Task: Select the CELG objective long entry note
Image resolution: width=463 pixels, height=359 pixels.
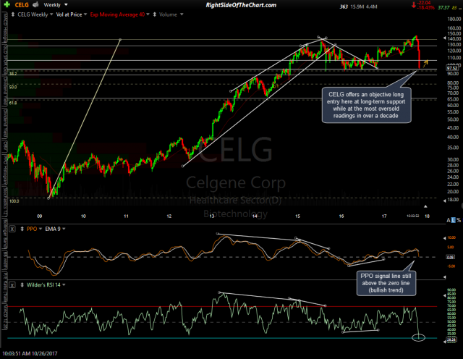Action: point(366,105)
